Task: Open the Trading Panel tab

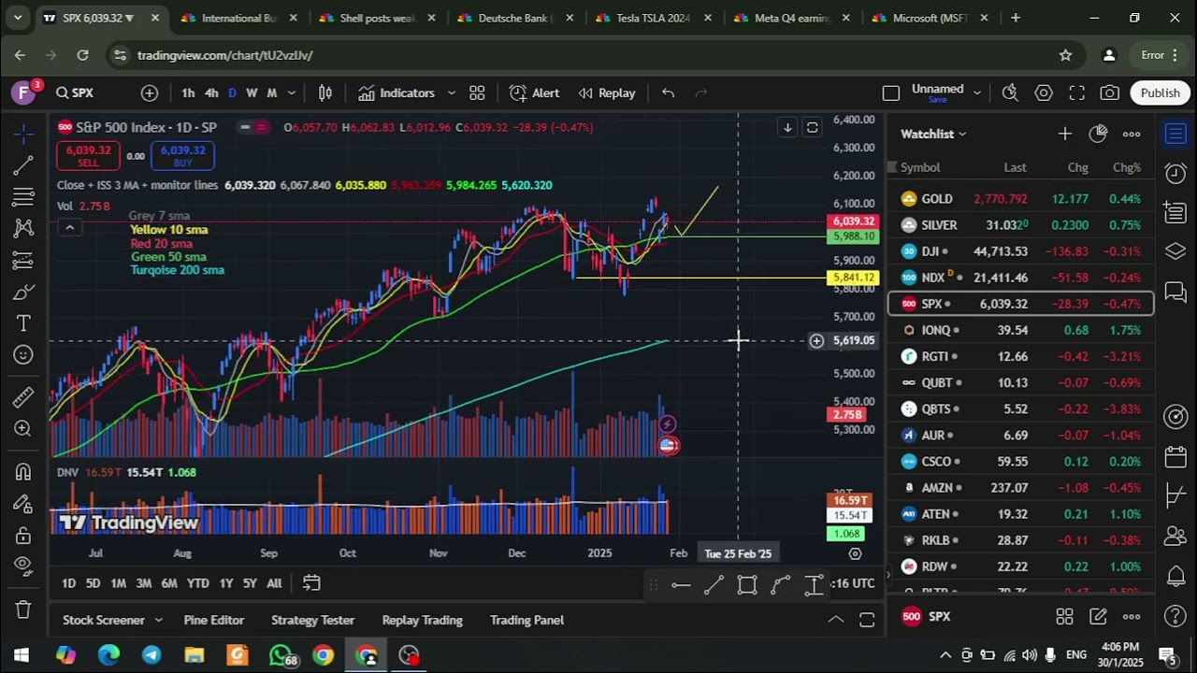Action: coord(526,620)
